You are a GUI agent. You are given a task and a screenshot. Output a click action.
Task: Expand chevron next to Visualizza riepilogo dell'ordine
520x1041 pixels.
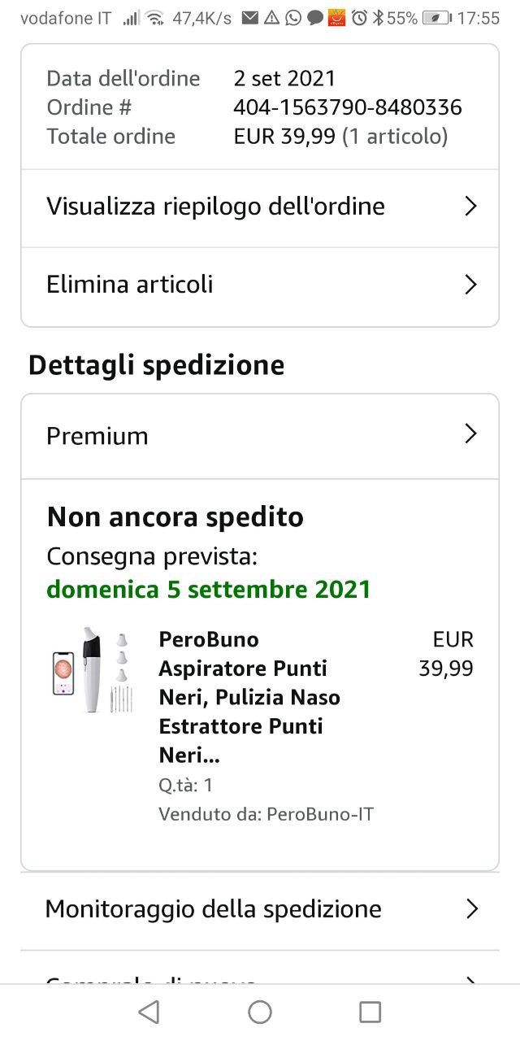[x=470, y=207]
